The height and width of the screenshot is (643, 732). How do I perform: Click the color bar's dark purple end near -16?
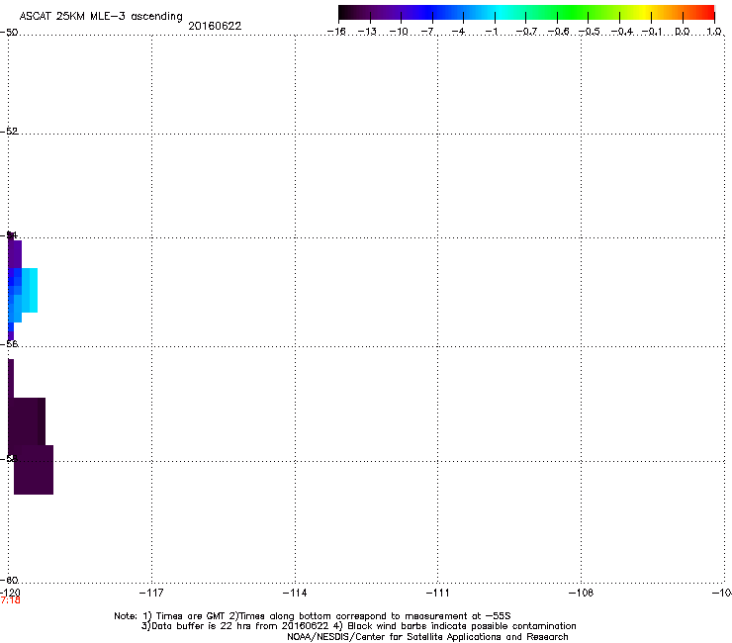344,12
